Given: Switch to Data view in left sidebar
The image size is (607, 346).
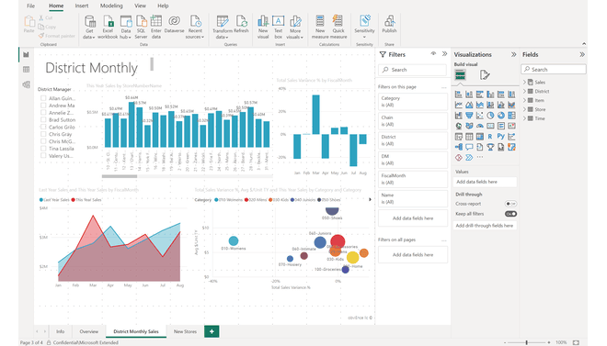Looking at the screenshot, I should click(26, 70).
